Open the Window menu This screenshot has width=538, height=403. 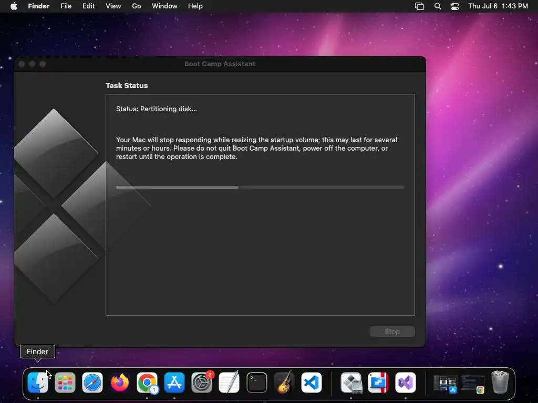[164, 6]
